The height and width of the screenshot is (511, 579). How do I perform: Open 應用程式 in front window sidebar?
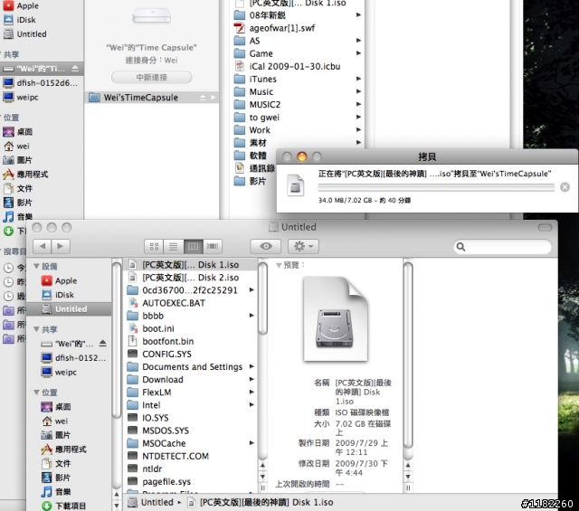point(63,449)
